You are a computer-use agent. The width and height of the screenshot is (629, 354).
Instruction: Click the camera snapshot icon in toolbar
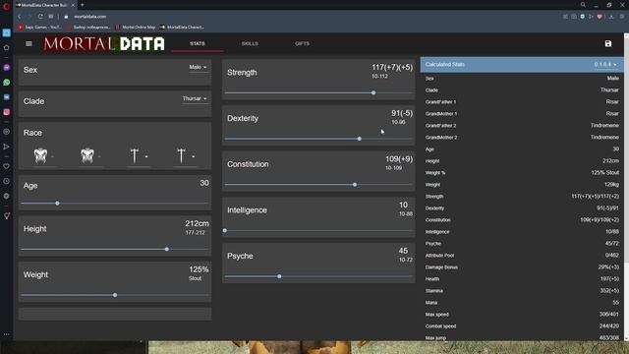pyautogui.click(x=574, y=17)
